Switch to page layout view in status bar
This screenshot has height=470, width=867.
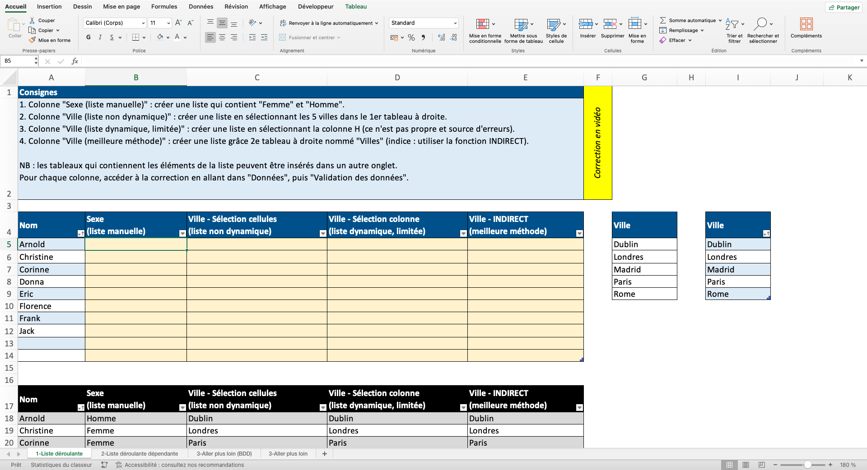coord(746,465)
